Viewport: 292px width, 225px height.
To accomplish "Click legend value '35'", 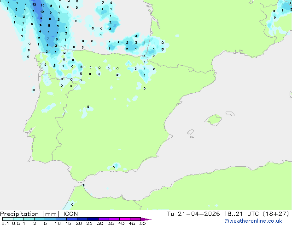I will coord(111,223).
